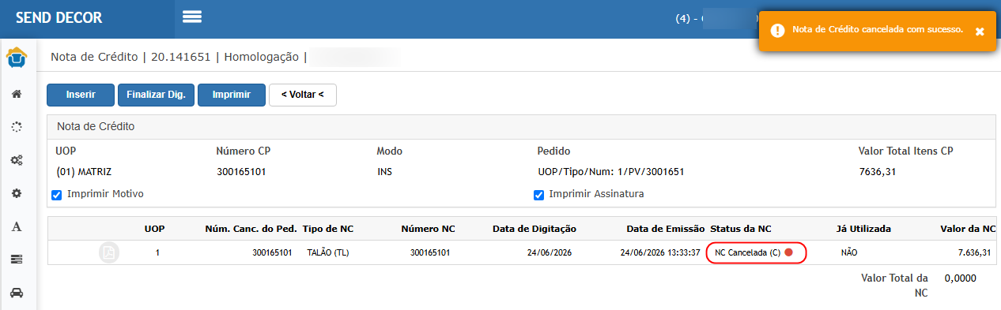Click the SEND DECOR header title
1001x310 pixels.
click(x=59, y=17)
